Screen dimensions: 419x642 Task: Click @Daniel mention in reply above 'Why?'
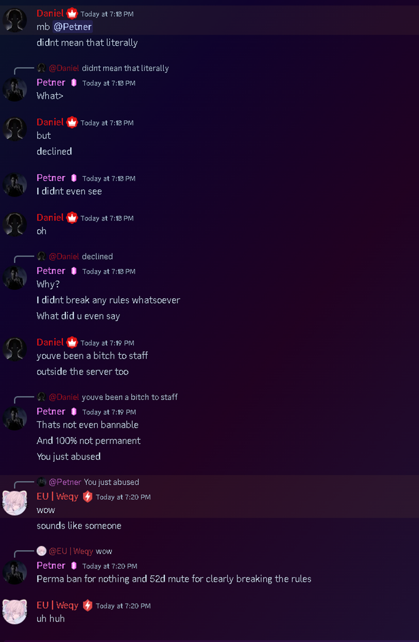(64, 256)
